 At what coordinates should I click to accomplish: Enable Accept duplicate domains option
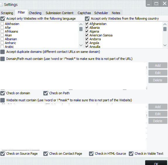2,52
